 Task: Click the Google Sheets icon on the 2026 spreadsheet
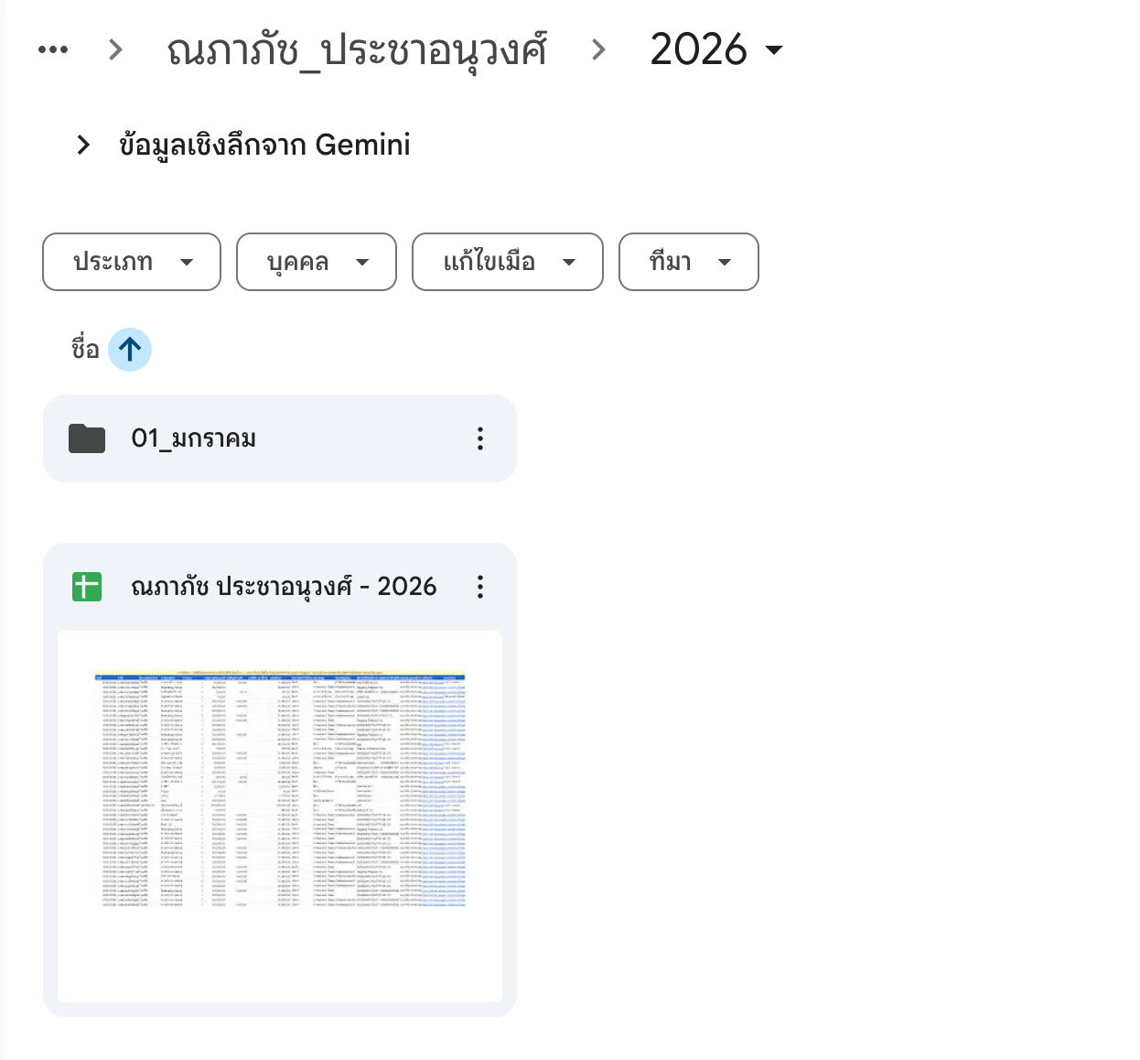[86, 587]
